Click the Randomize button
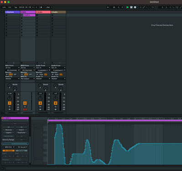Image resolution: width=182 pixels, height=171 pixels. [9, 136]
